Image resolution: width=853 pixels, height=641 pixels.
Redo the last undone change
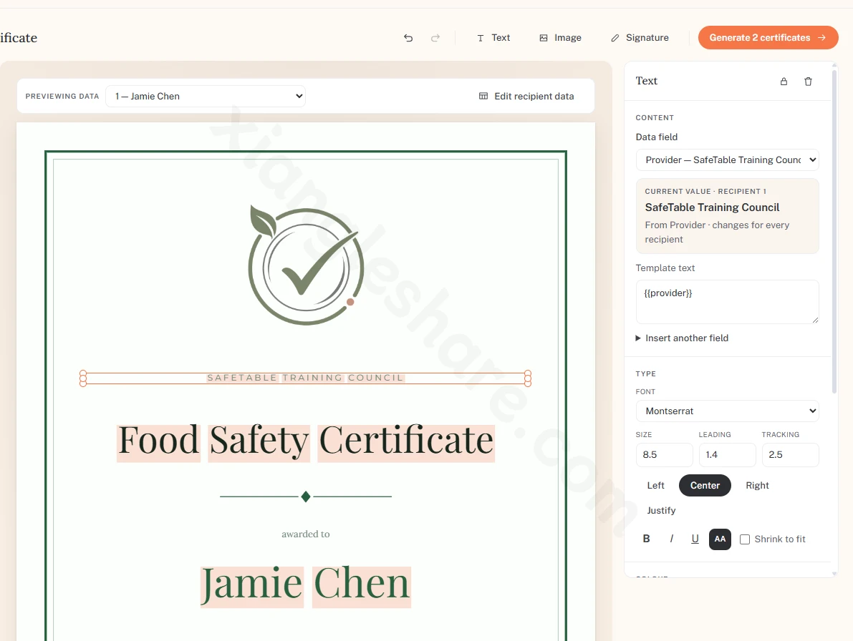pyautogui.click(x=435, y=37)
